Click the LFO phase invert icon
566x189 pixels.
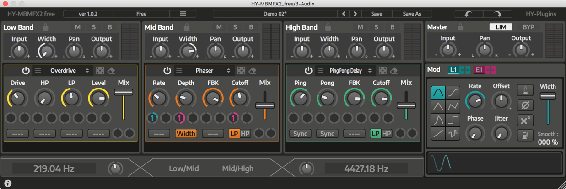click(x=525, y=105)
